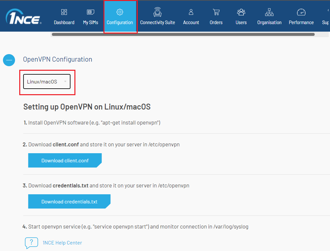
Task: Click the Users group icon
Action: [x=241, y=12]
